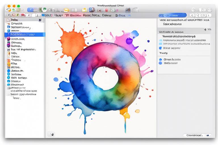
Task: Click the magenta circle icon in the left sidebar
Action: [9, 39]
